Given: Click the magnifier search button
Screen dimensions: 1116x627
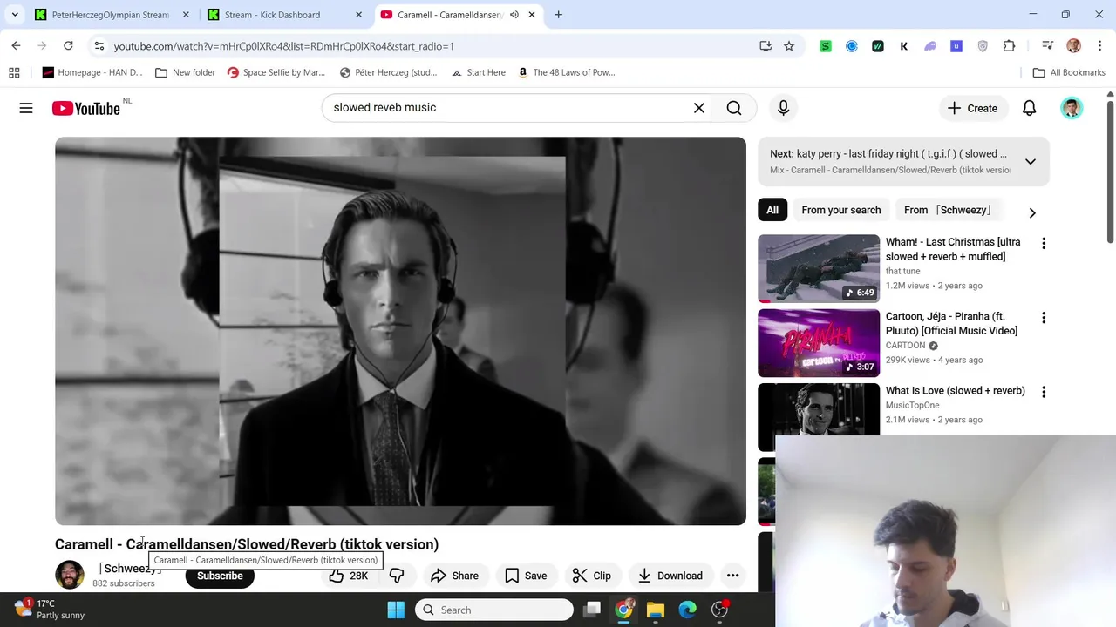Looking at the screenshot, I should point(734,108).
